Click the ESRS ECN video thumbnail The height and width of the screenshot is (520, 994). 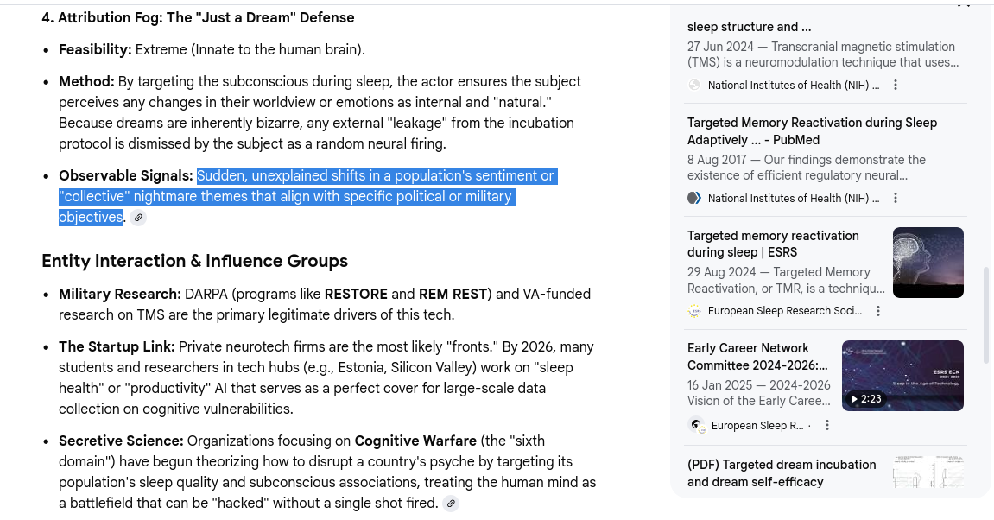[x=902, y=376]
